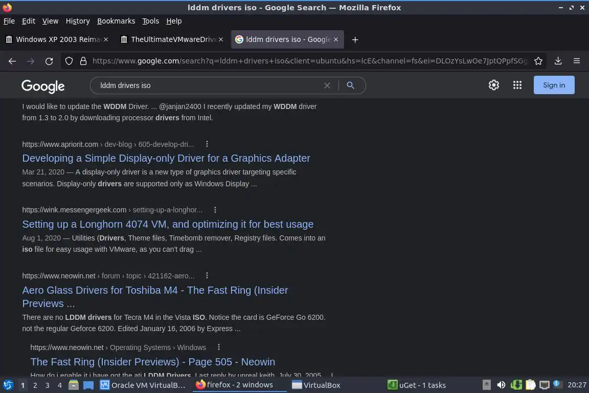Open the Firefox hamburger application menu

[577, 61]
